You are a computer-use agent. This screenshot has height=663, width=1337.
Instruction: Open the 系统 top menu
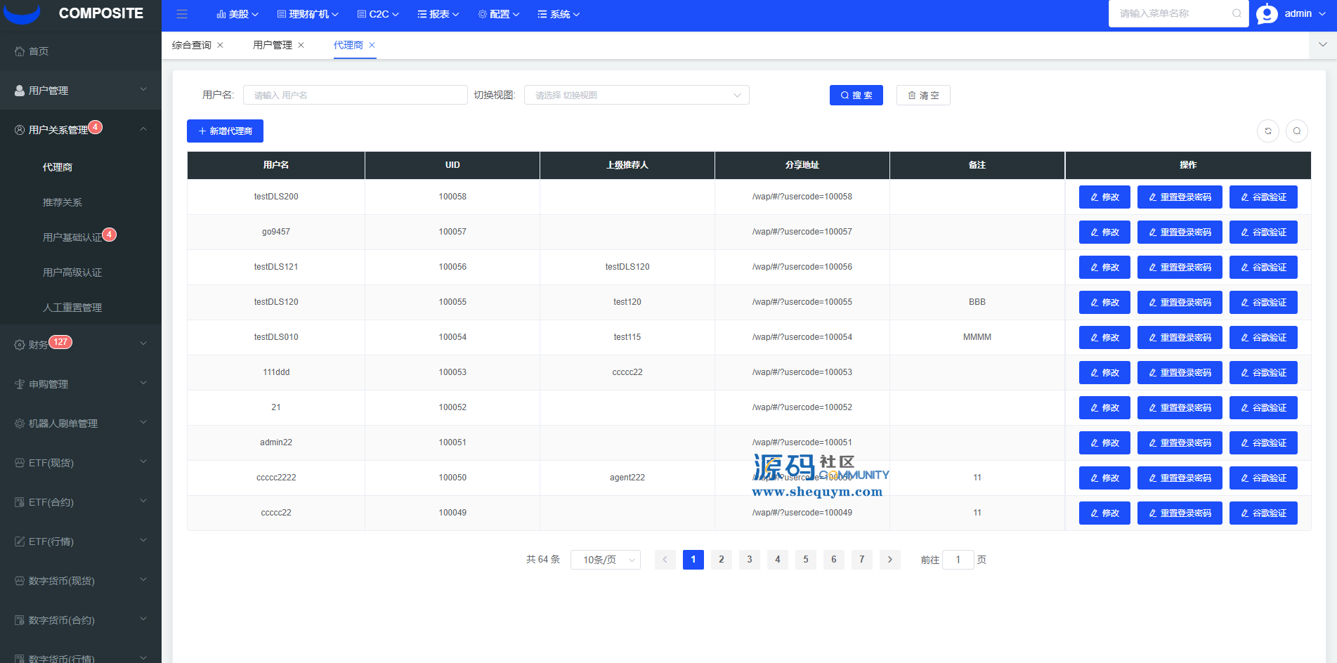[559, 14]
